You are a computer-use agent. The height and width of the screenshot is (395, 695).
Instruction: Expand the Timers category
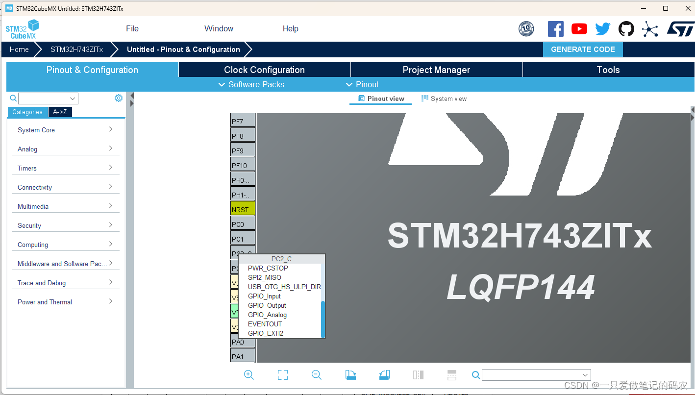(x=66, y=168)
